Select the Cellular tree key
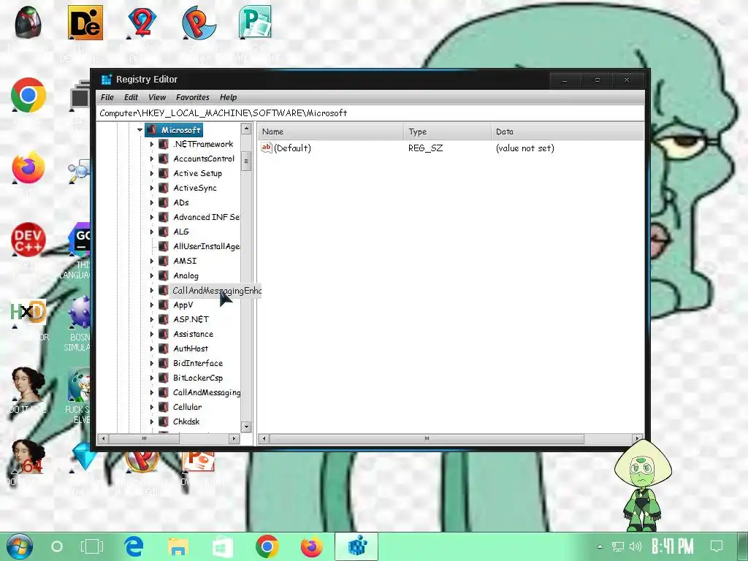748x561 pixels. coord(188,407)
